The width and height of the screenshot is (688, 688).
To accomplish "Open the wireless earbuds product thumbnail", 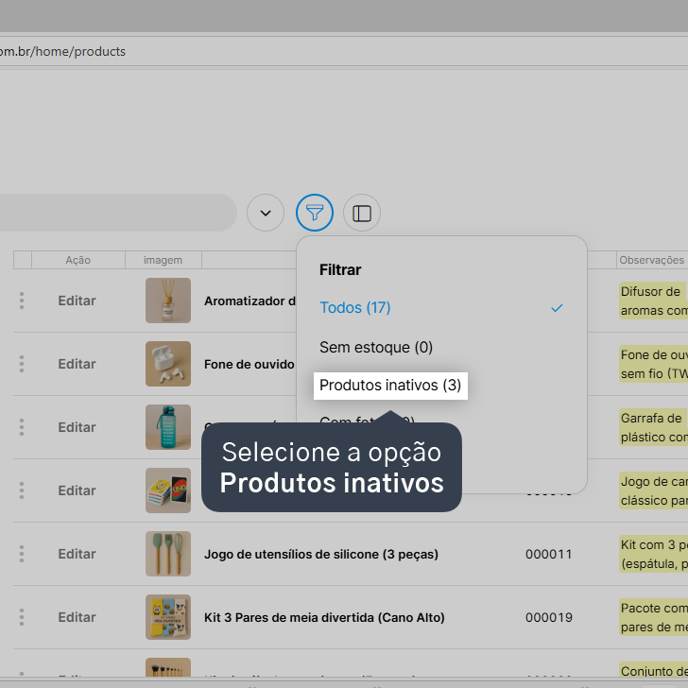I will pyautogui.click(x=168, y=364).
